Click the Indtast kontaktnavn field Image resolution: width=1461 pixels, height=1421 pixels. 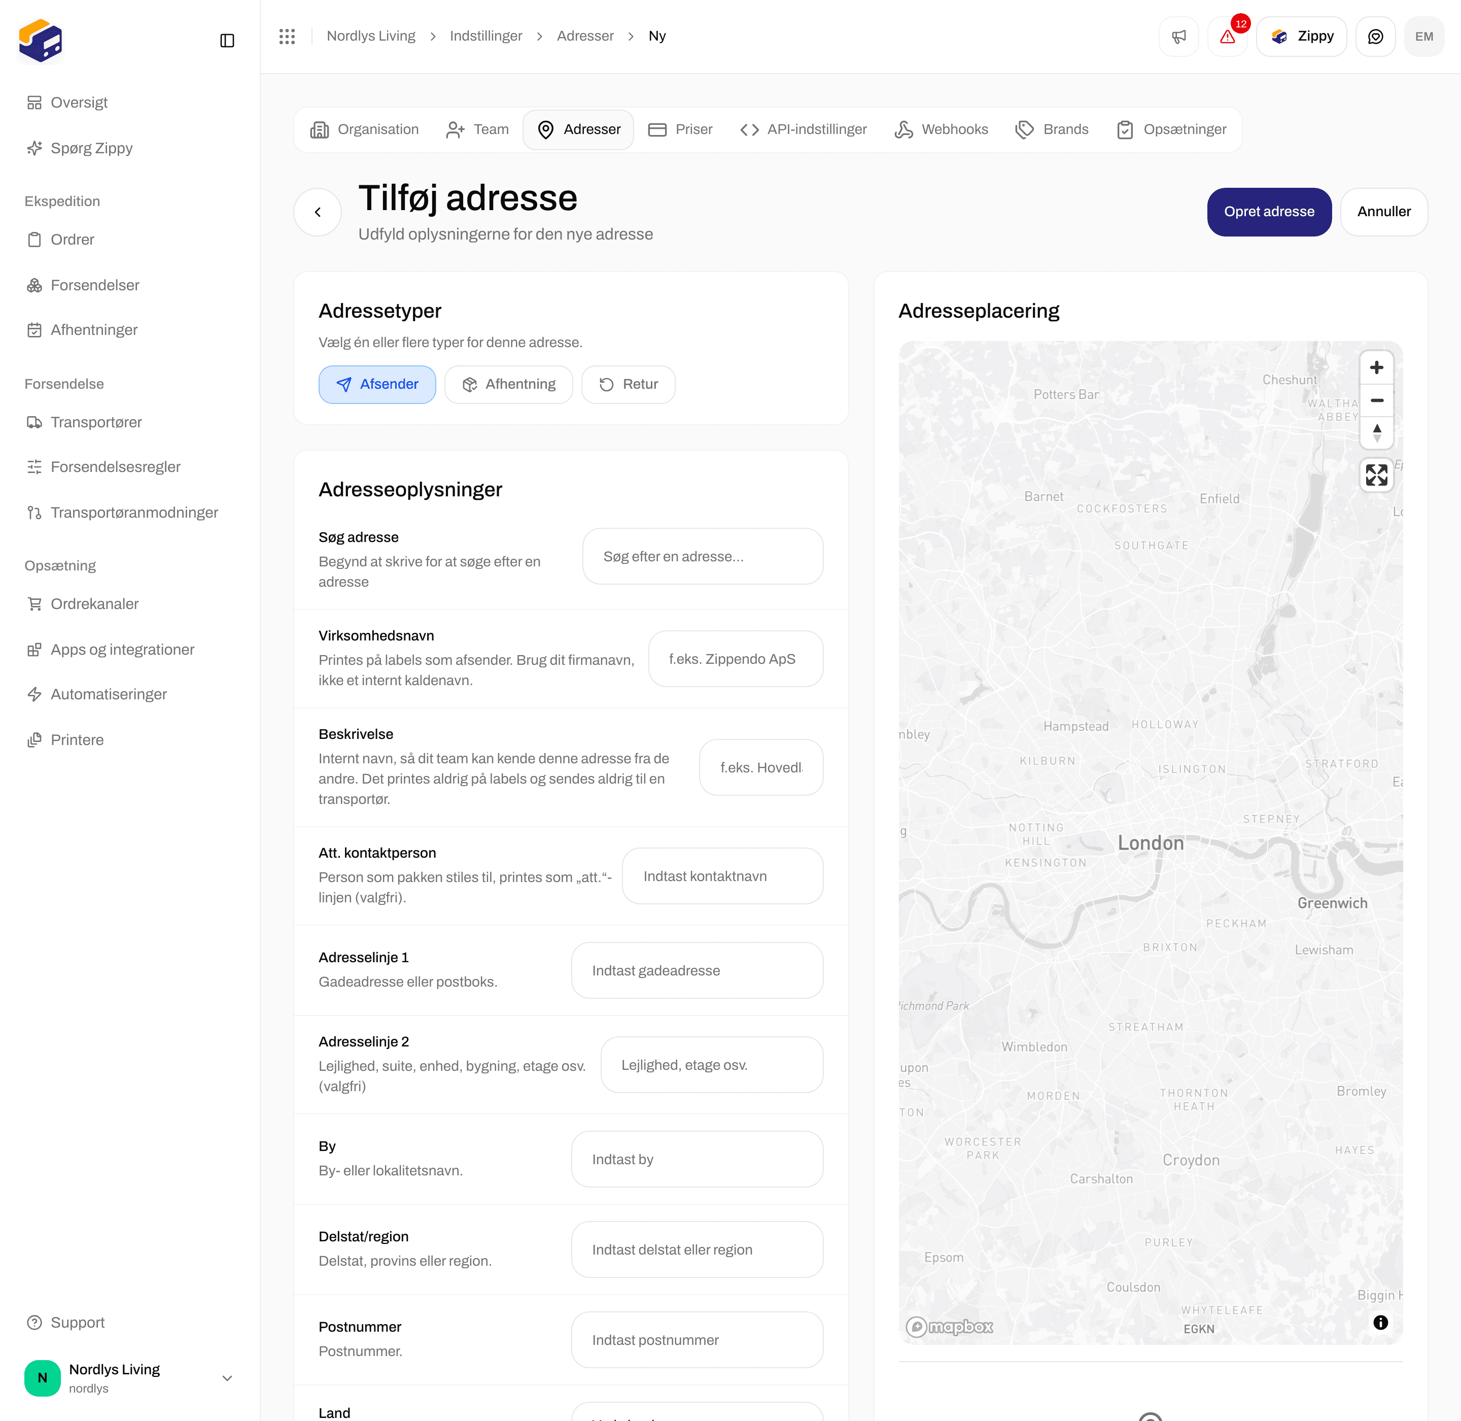722,876
